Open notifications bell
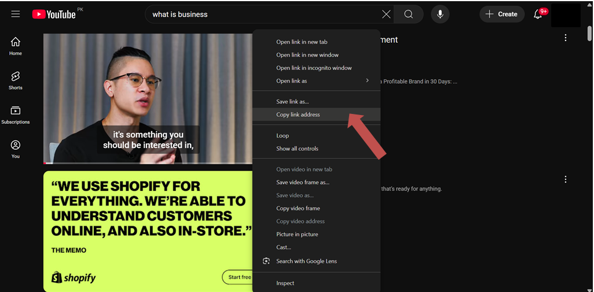This screenshot has width=594, height=292. 538,14
